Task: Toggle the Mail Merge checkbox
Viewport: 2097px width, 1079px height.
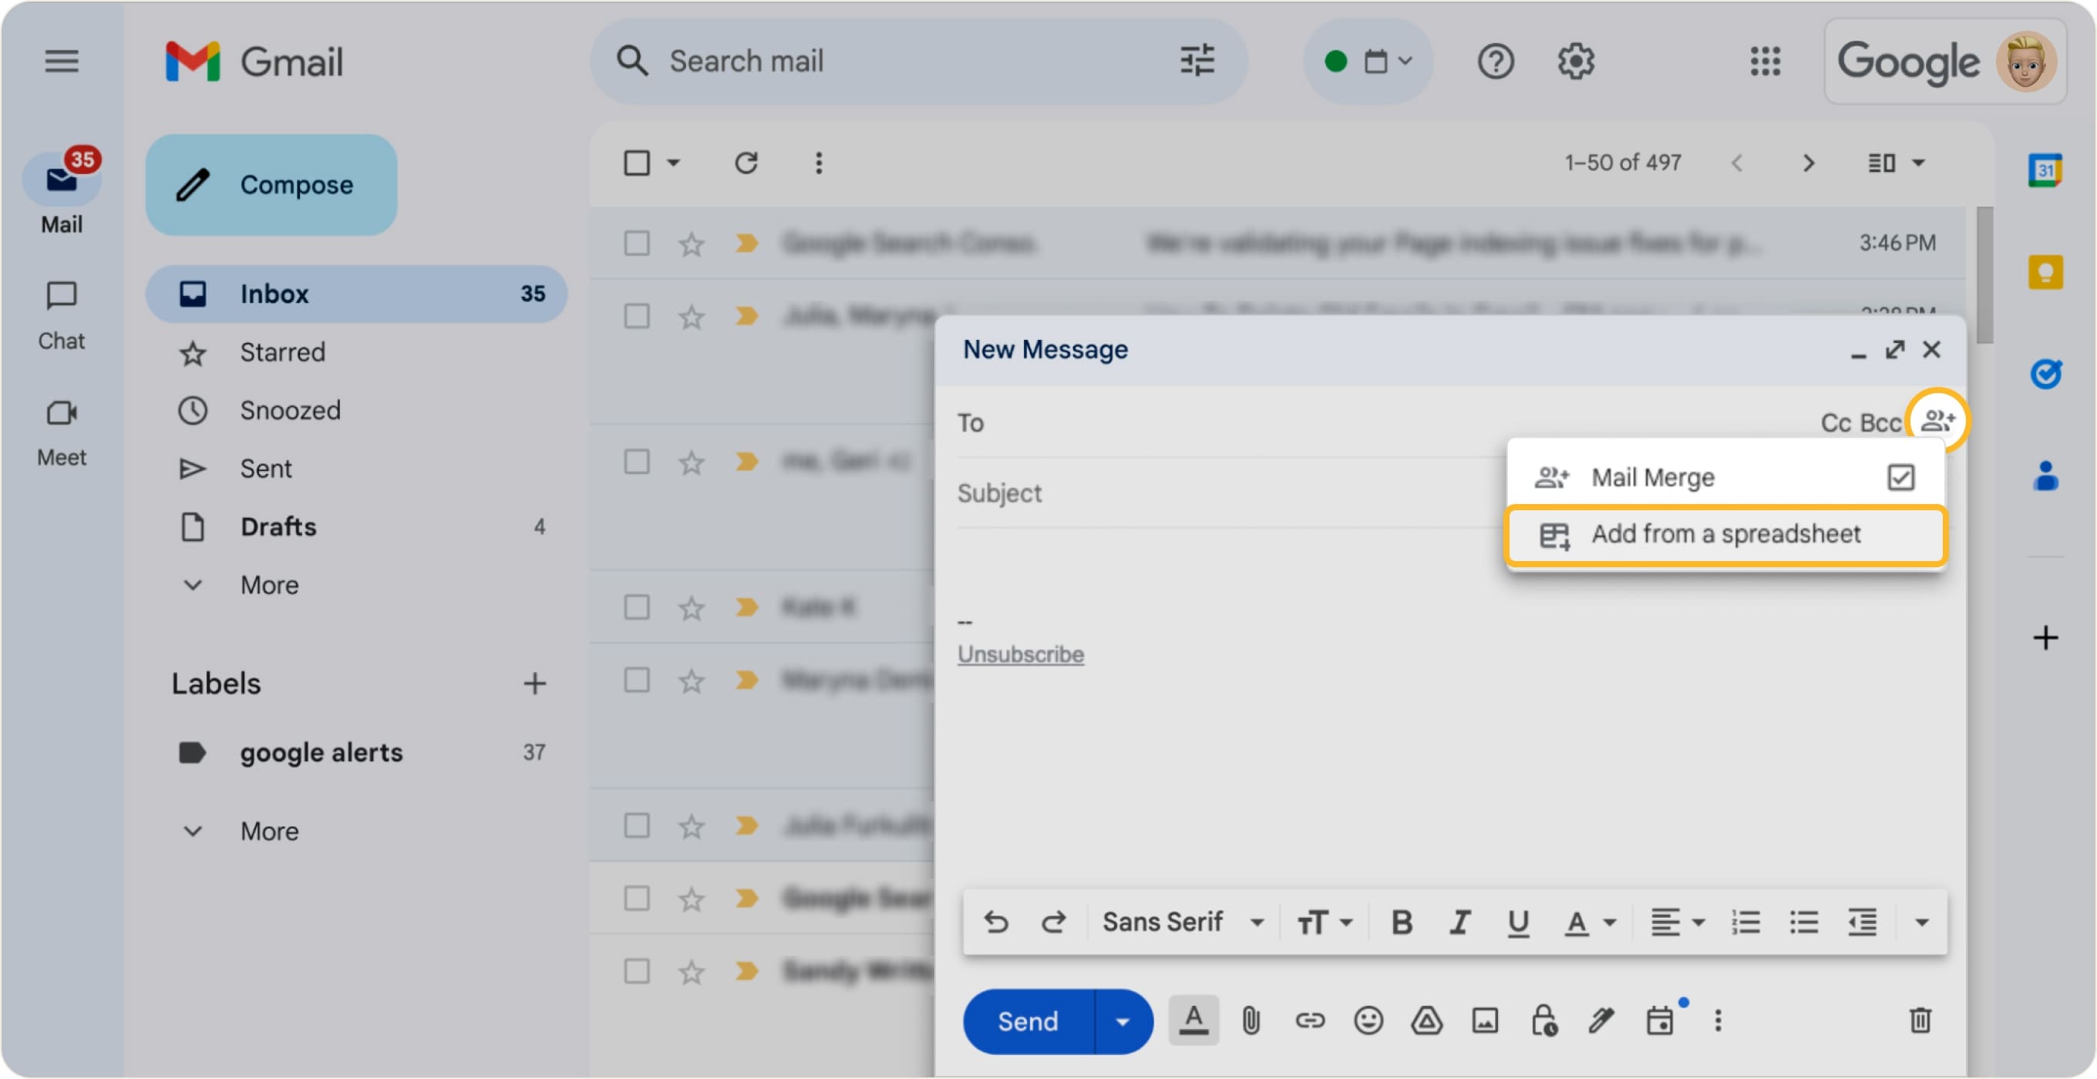Action: tap(1900, 478)
